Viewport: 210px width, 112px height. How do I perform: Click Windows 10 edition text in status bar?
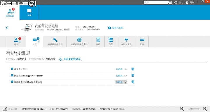pos(112,109)
